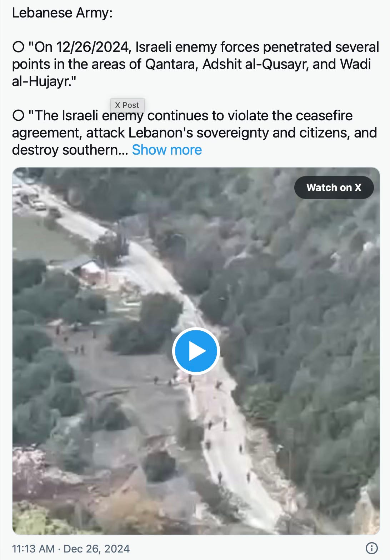Image resolution: width=390 pixels, height=560 pixels.
Task: Click the ceasefire agreement sentence
Action: click(x=194, y=132)
